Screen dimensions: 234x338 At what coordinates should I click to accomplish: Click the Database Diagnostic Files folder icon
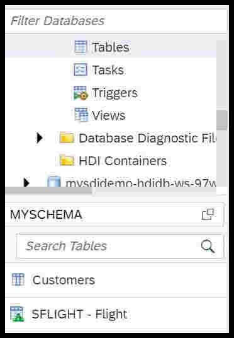67,138
